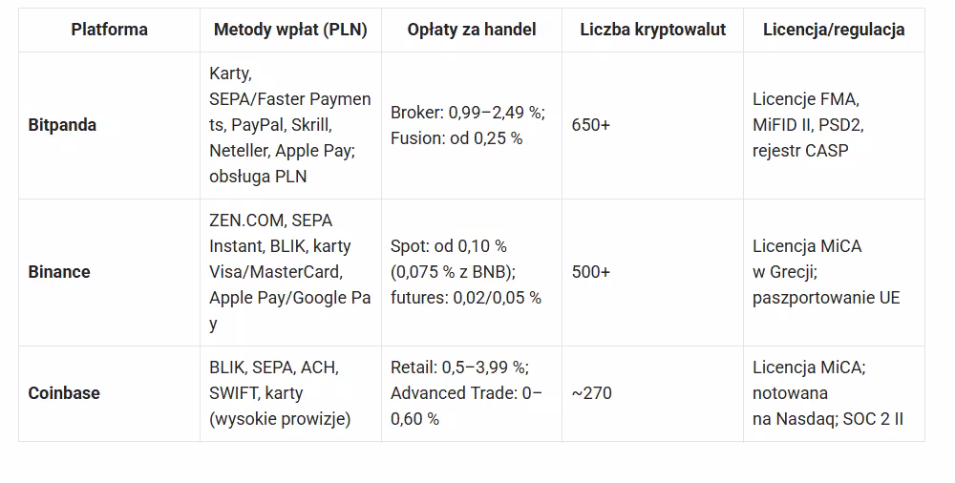Click the Opłaty za handel header
Viewport: 955px width, 483px height.
[x=471, y=30]
